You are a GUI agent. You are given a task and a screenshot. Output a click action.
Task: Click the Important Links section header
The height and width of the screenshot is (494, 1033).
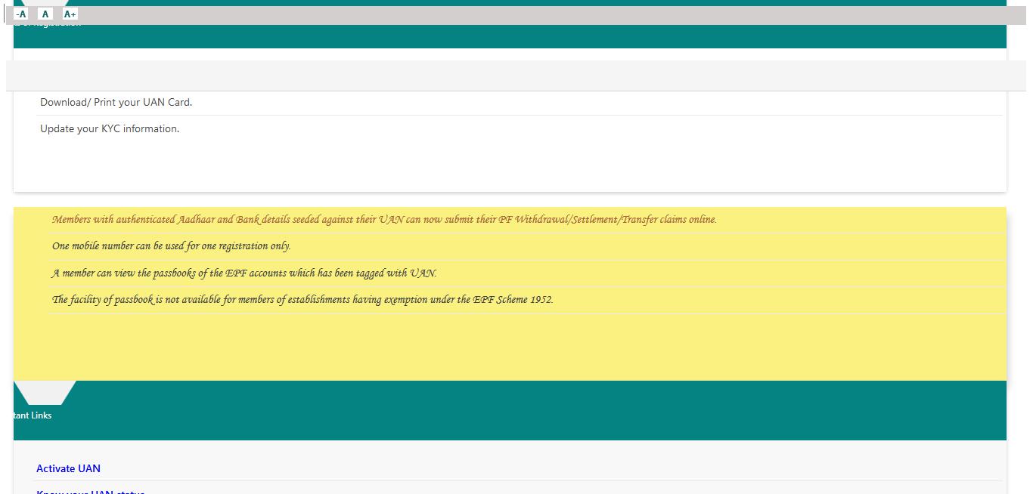coord(32,415)
